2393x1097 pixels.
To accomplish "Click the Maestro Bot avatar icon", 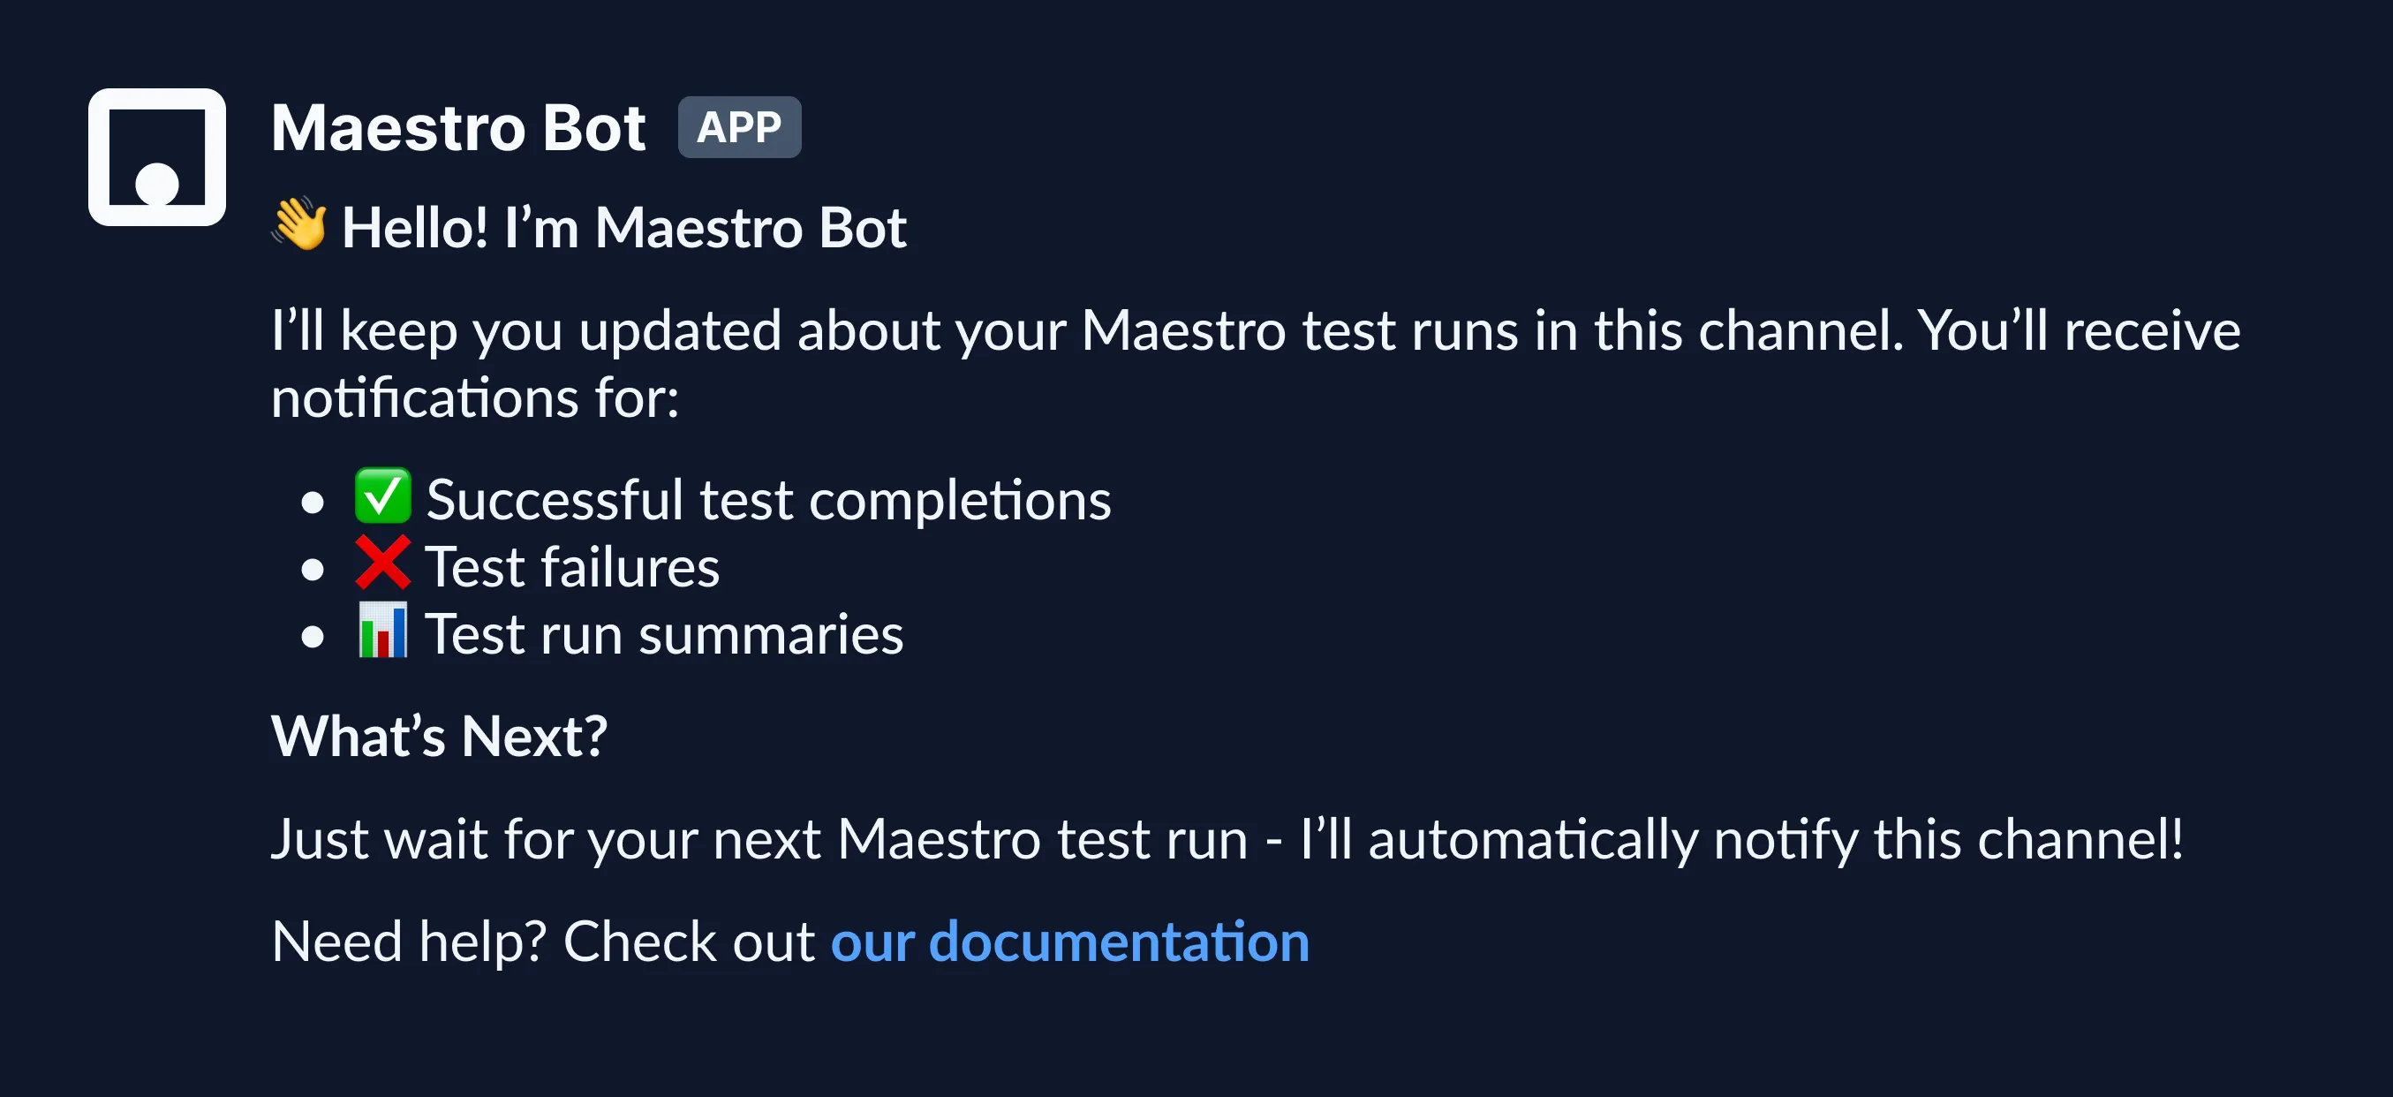I will click(x=157, y=157).
